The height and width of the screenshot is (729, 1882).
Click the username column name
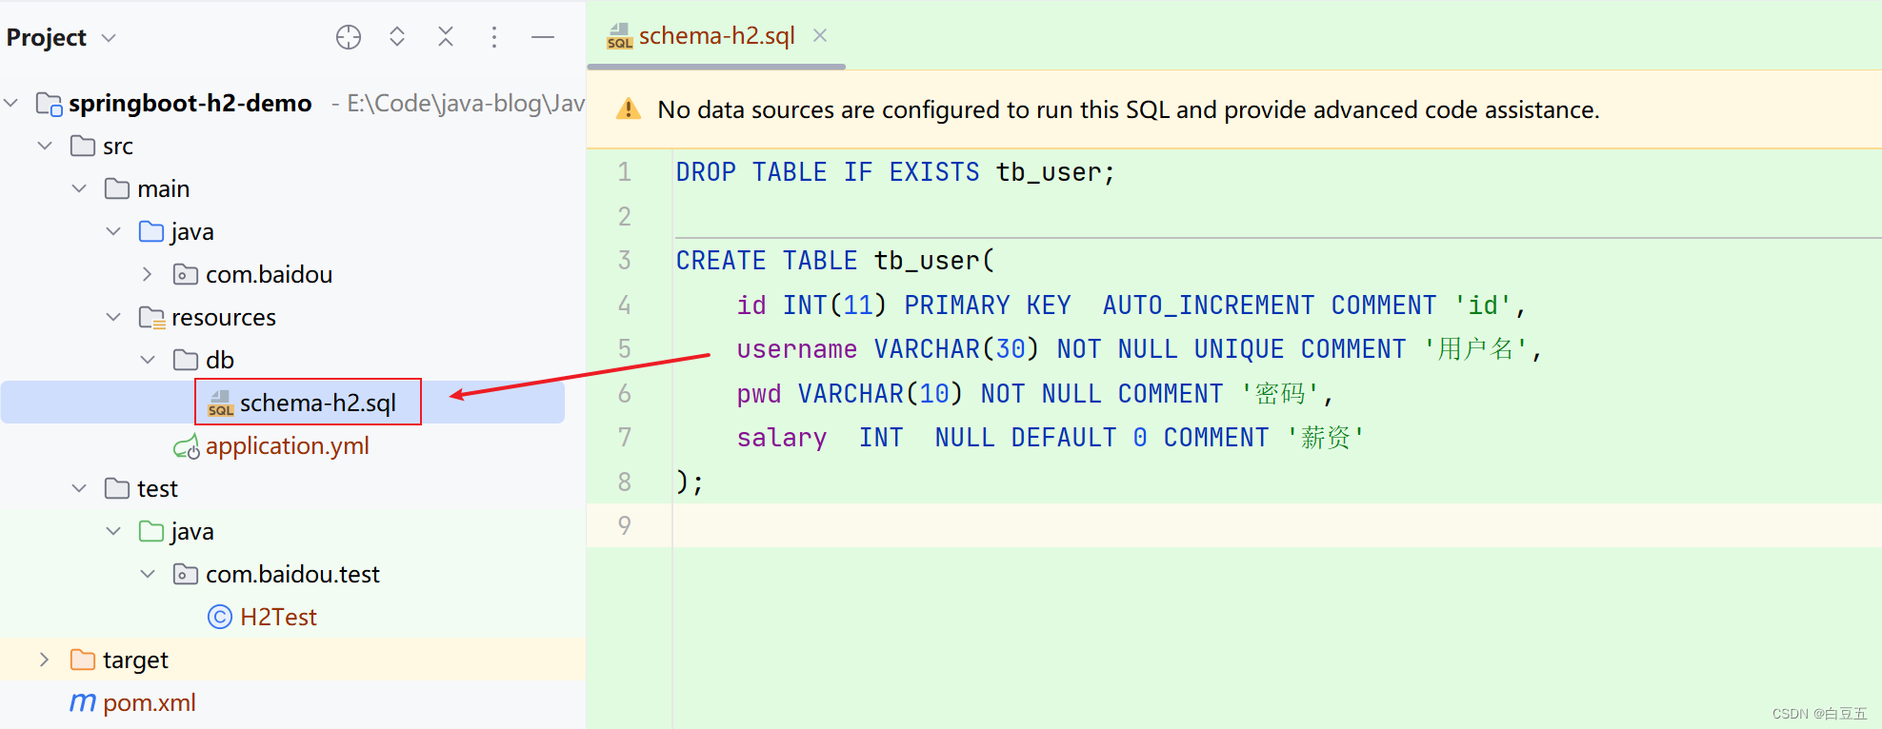(x=797, y=349)
